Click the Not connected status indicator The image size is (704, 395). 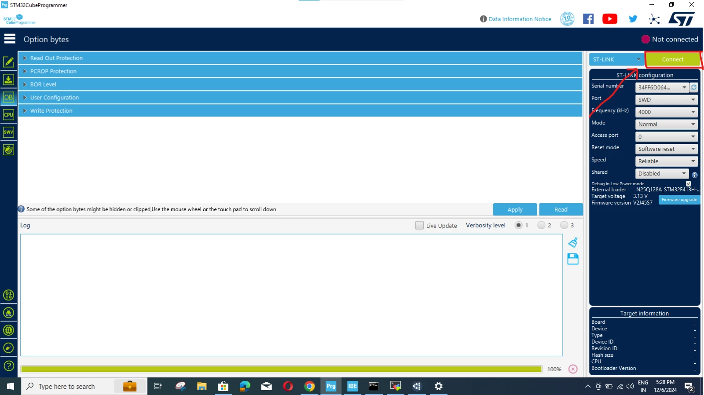point(670,39)
